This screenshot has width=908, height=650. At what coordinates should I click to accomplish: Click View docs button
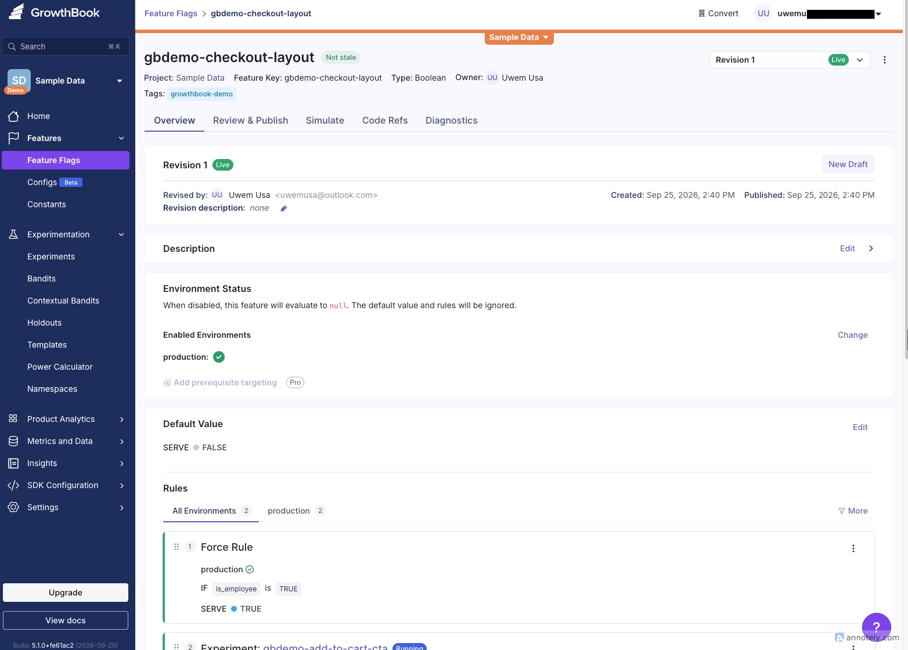pos(66,620)
